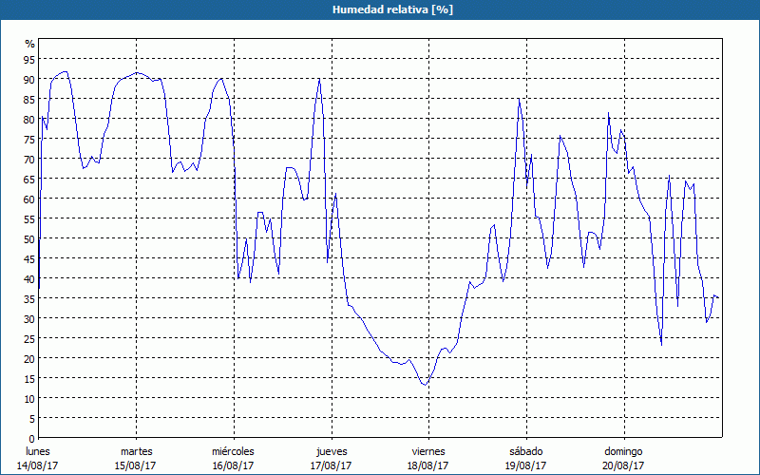
Task: Click the lowest humidity point near viernes
Action: 424,384
